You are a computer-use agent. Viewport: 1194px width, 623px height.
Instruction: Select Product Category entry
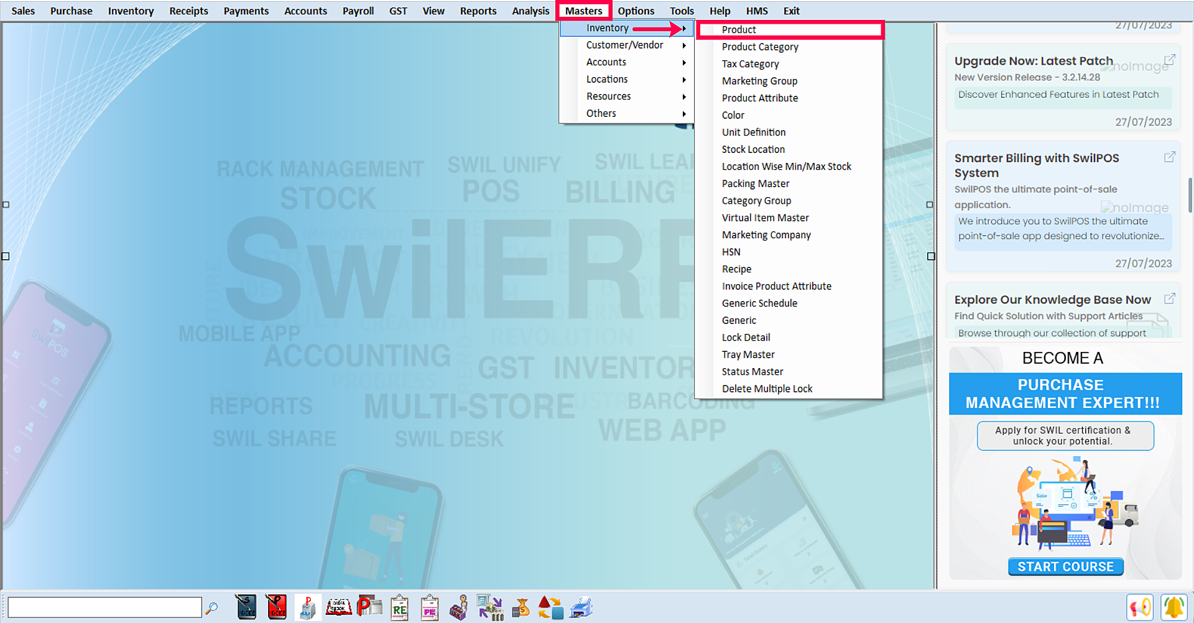789,47
